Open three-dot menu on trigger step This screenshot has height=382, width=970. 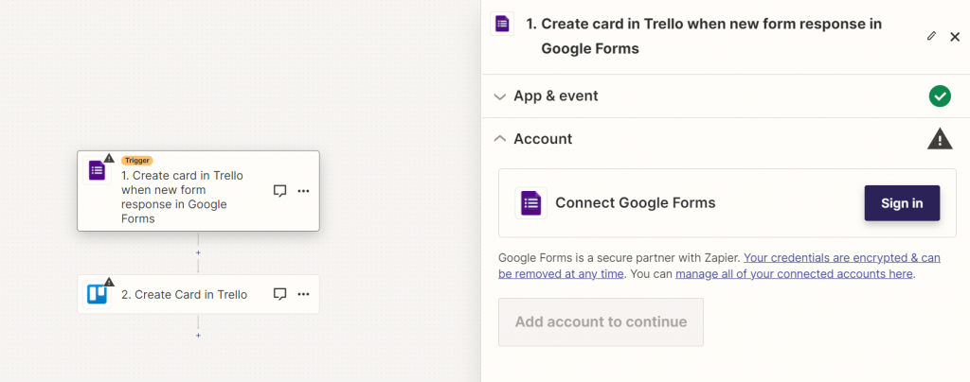(303, 191)
